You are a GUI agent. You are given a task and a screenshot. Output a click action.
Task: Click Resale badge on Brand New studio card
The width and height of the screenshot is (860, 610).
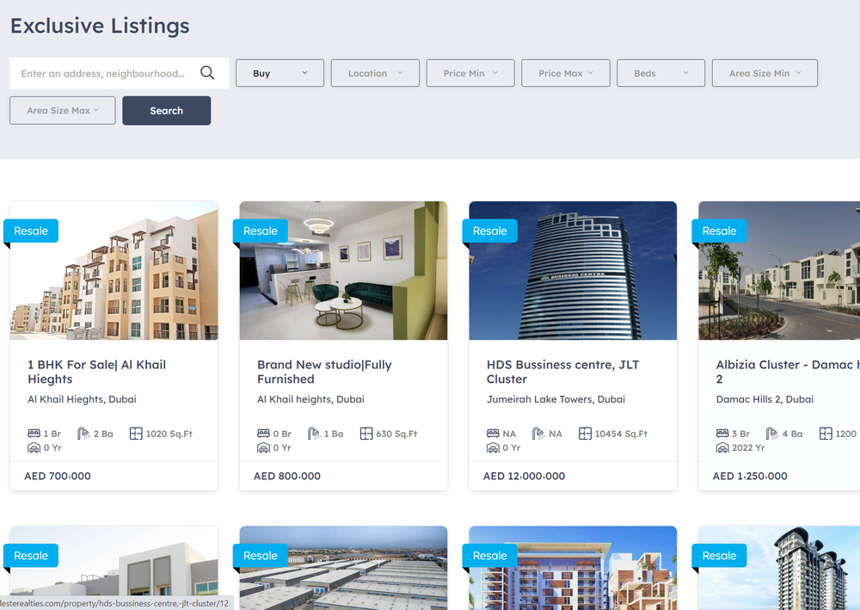(261, 231)
